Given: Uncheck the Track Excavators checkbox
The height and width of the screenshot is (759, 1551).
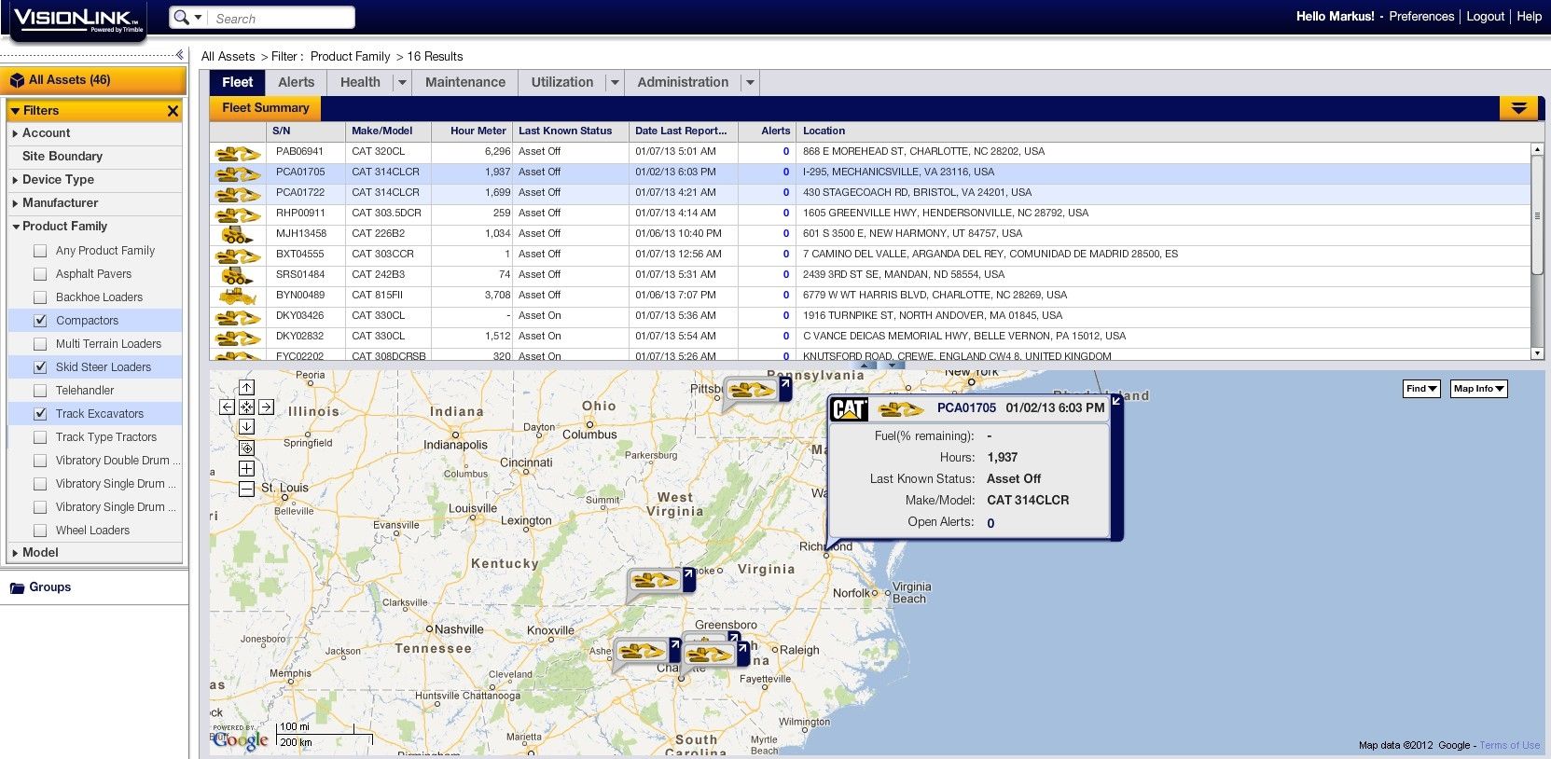Looking at the screenshot, I should click(40, 414).
